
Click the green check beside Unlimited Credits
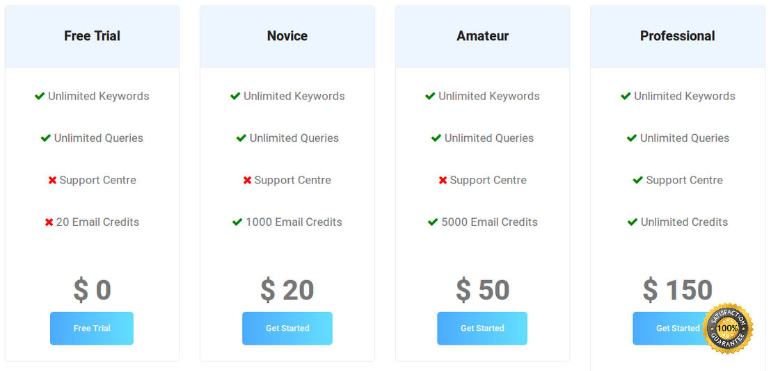pyautogui.click(x=633, y=222)
